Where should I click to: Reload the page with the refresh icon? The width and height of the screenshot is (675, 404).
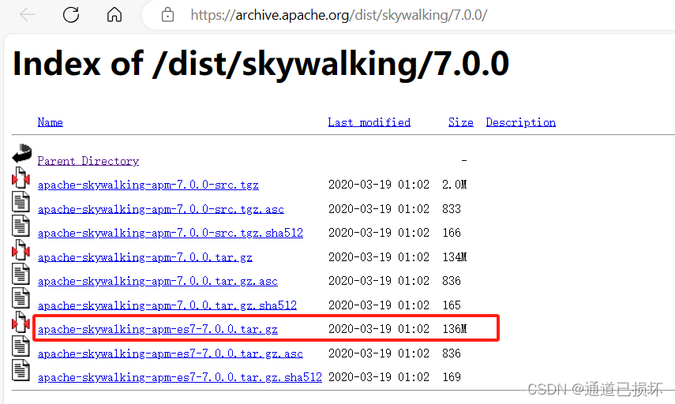click(x=71, y=15)
